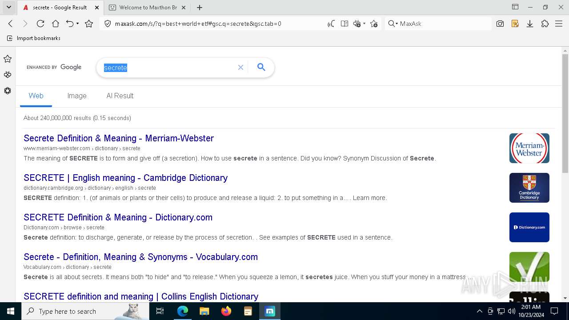569x320 pixels.
Task: Open Task View on taskbar
Action: [160, 311]
